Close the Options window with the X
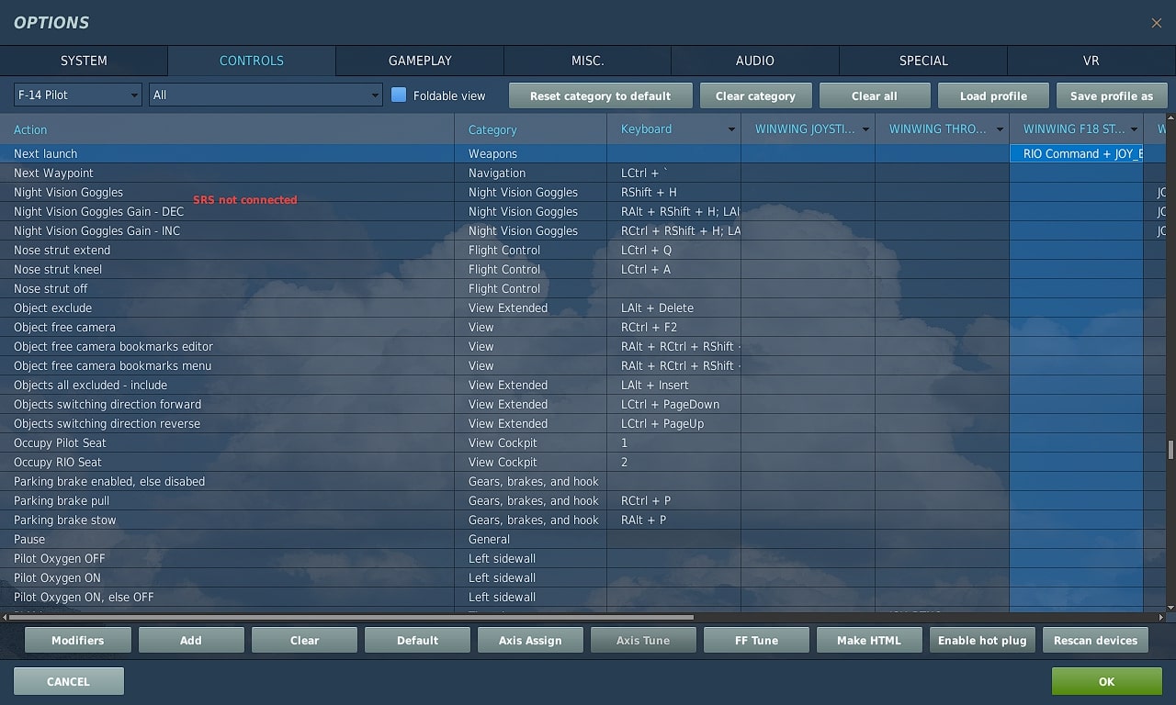Image resolution: width=1176 pixels, height=705 pixels. pos(1156,23)
